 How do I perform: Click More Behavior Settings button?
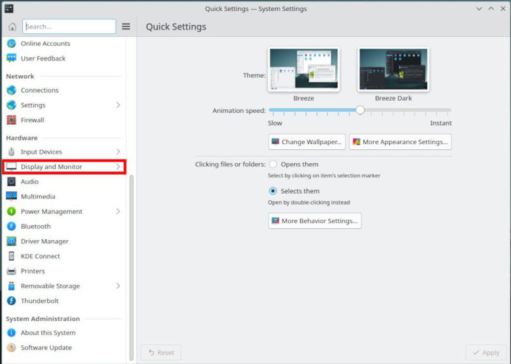coord(315,221)
